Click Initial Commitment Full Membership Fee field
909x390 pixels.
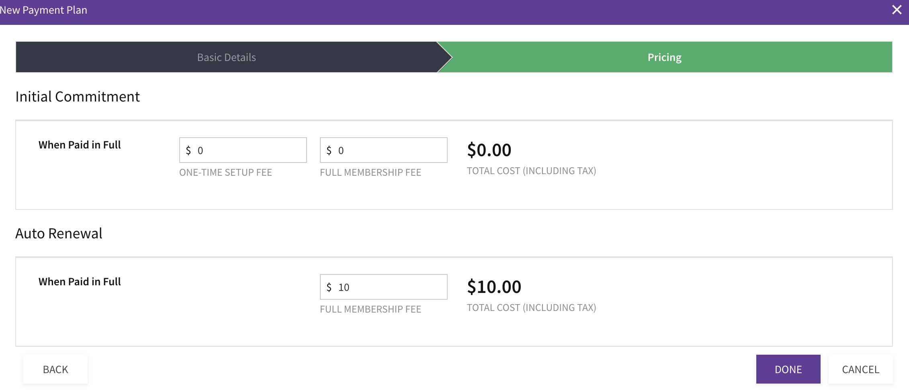click(390, 150)
